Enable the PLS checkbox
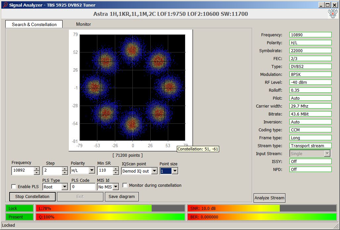340x230 pixels. [14, 186]
